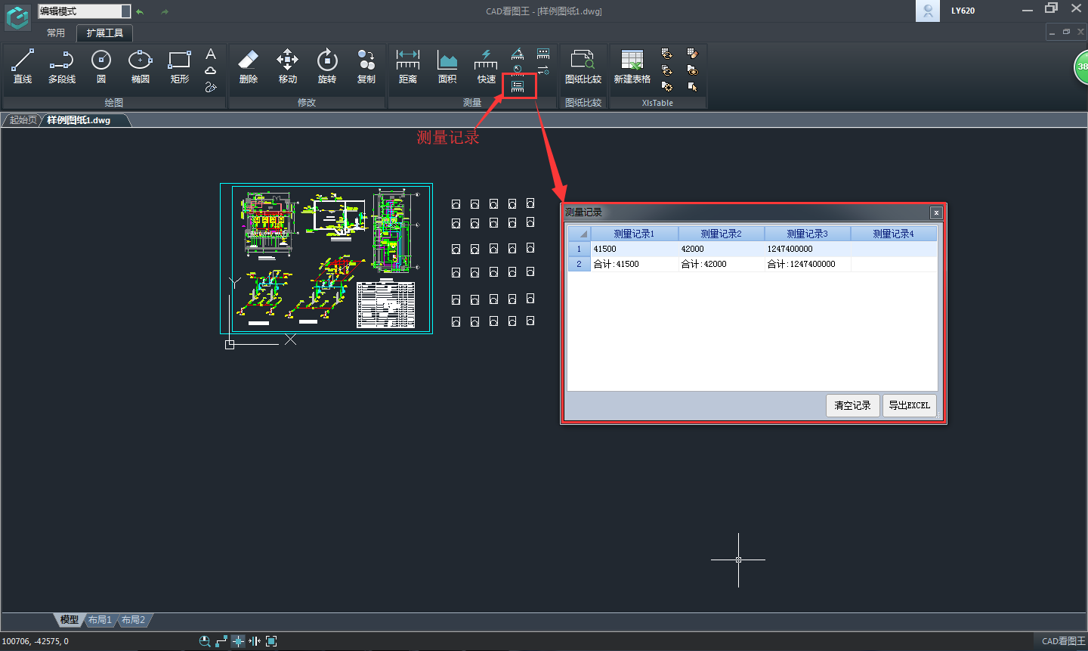
Task: Choose the 椭圆 ellipse tool
Action: coord(140,66)
